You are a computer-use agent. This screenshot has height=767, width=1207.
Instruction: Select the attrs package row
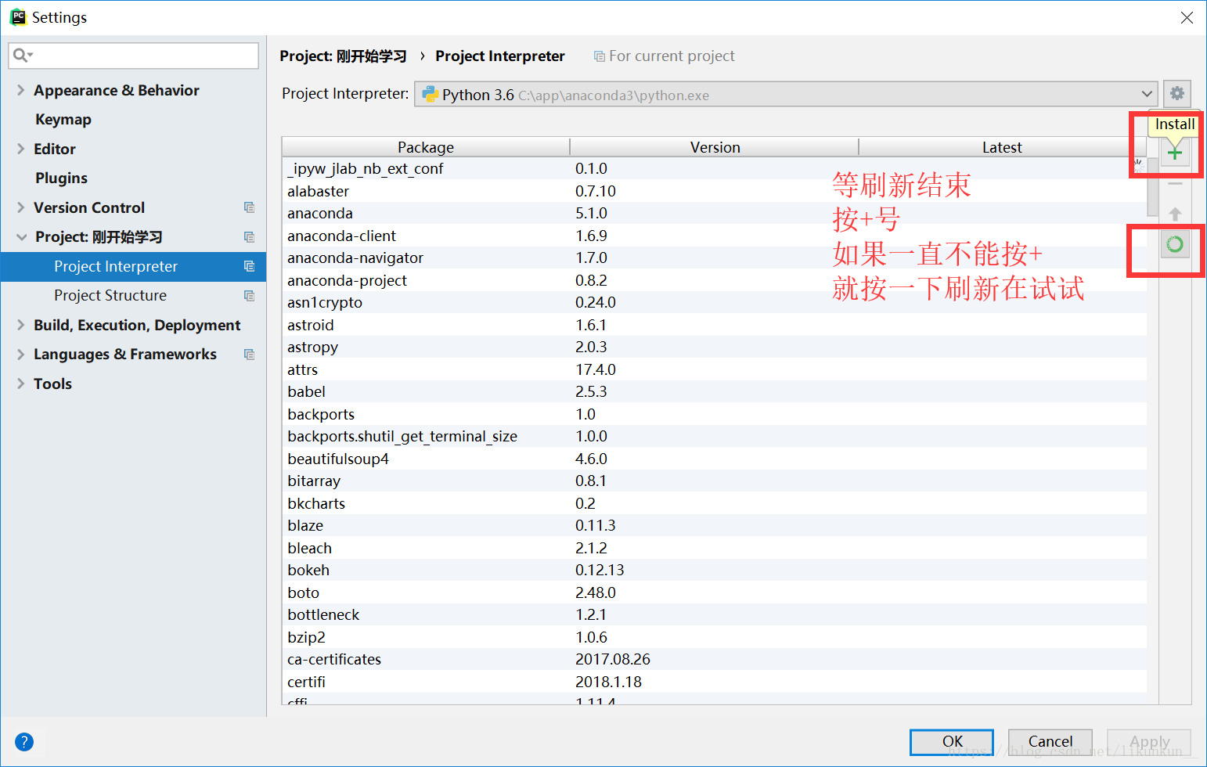(x=714, y=369)
